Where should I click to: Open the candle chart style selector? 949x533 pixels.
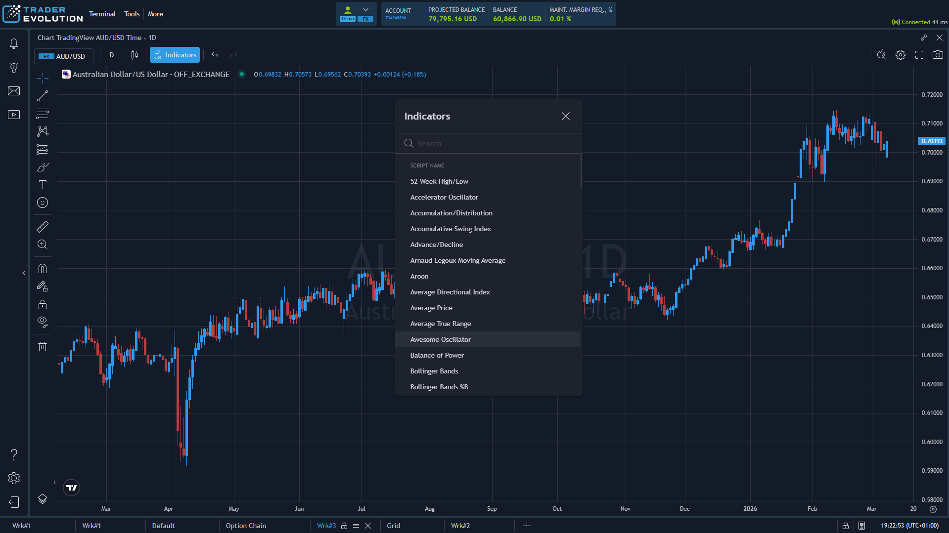click(134, 55)
